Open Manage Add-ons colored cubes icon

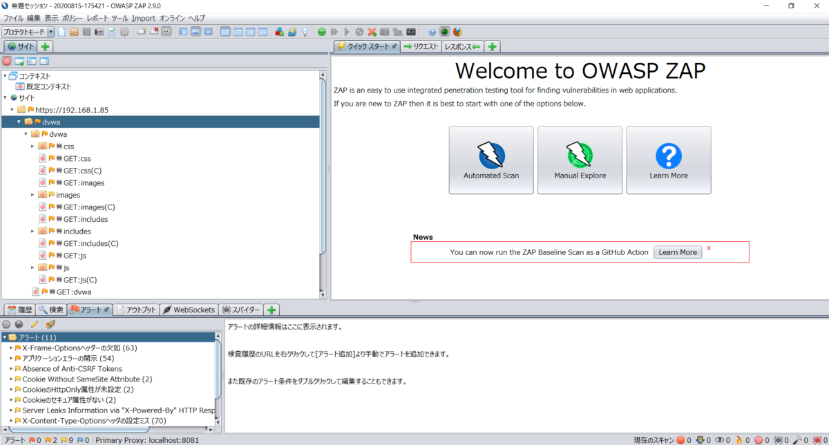pos(279,32)
